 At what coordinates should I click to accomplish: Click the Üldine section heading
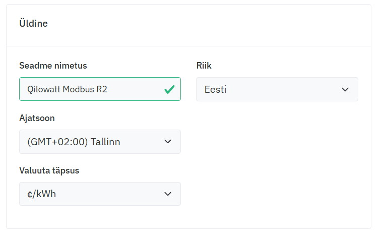click(33, 23)
